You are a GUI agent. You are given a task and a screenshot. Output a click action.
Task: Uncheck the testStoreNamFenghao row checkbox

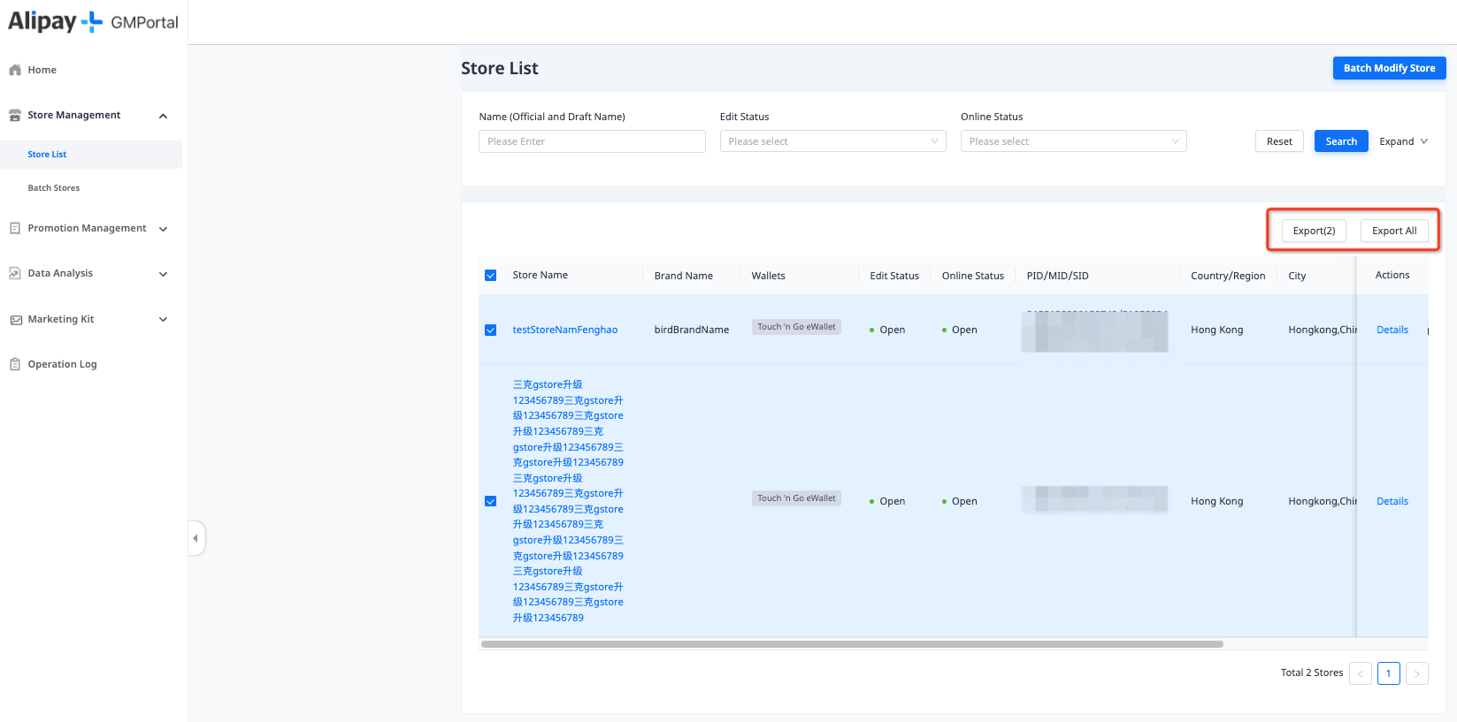pyautogui.click(x=491, y=330)
